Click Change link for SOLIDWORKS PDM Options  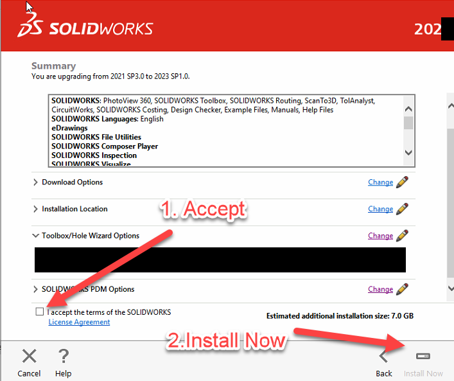(x=380, y=289)
